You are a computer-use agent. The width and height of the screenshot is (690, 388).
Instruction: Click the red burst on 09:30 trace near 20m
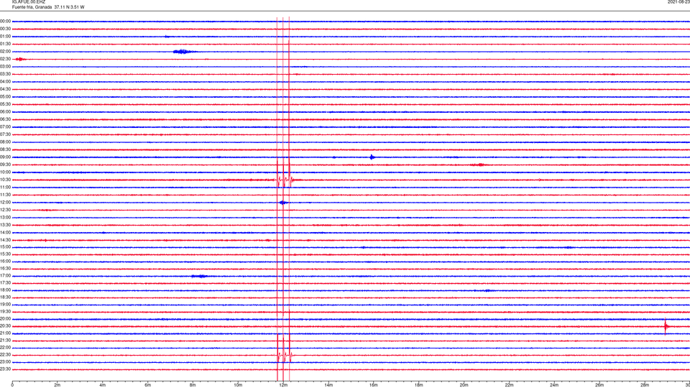click(x=479, y=165)
